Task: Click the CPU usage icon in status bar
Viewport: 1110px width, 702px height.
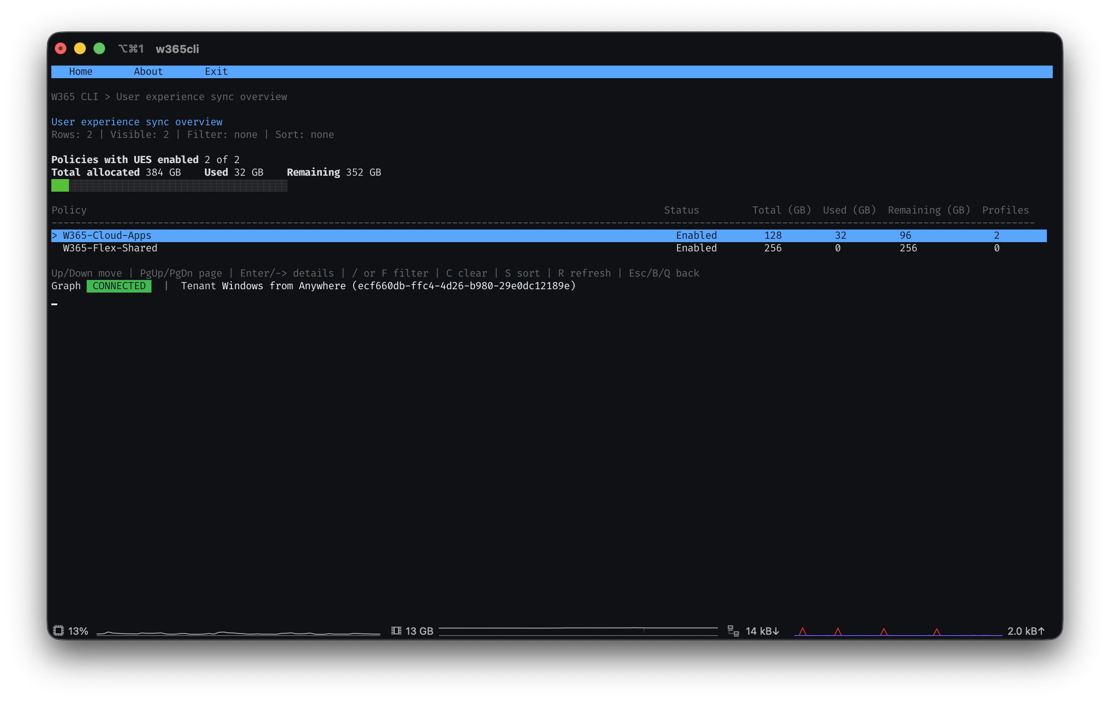Action: [58, 631]
